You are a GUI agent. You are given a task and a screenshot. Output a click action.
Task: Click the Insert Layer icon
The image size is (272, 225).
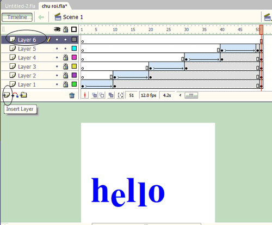pos(7,95)
